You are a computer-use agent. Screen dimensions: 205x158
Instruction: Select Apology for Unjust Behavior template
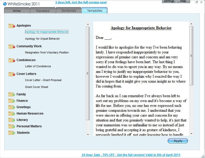[x=42, y=39]
